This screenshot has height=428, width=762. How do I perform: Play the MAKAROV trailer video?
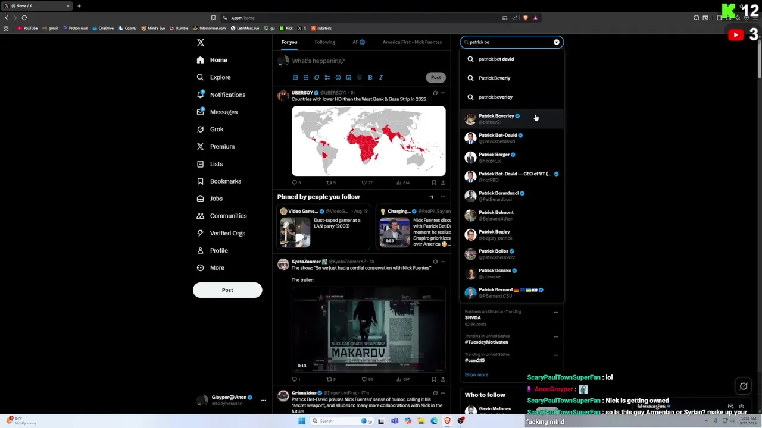coord(368,330)
